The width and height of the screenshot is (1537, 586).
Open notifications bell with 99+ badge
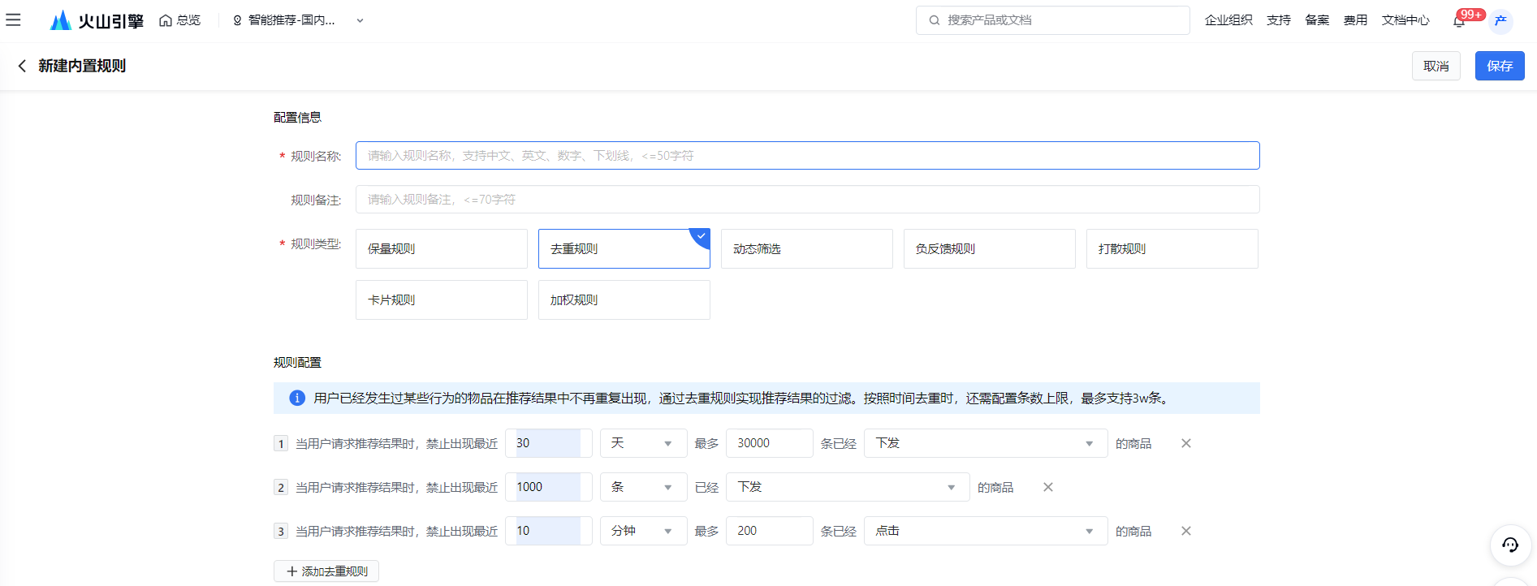pyautogui.click(x=1460, y=20)
